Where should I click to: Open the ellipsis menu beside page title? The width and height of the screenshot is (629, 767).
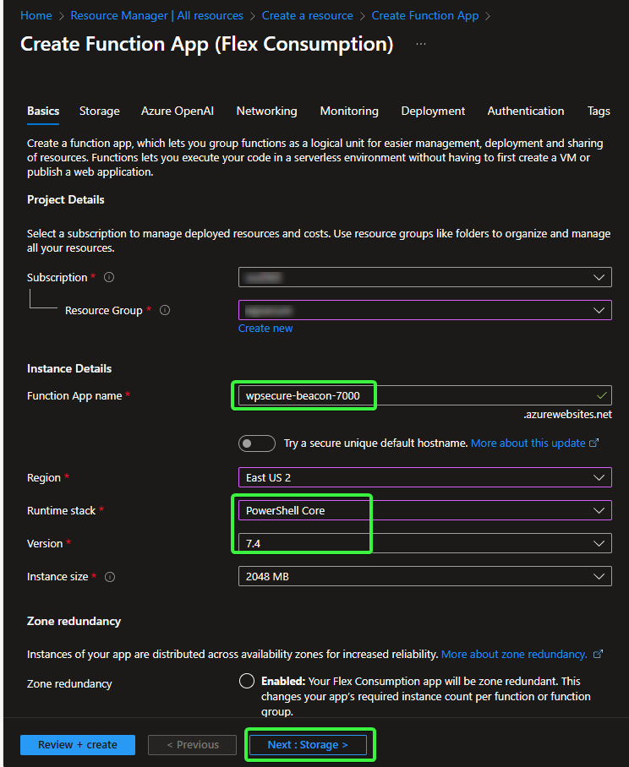tap(421, 44)
